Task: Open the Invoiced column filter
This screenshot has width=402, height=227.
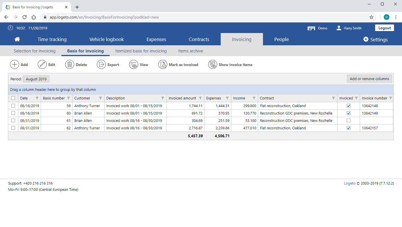Action: click(356, 98)
